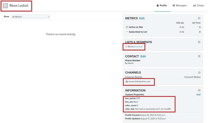Open the Beans list link
Image resolution: width=208 pixels, height=123 pixels.
pos(131,47)
